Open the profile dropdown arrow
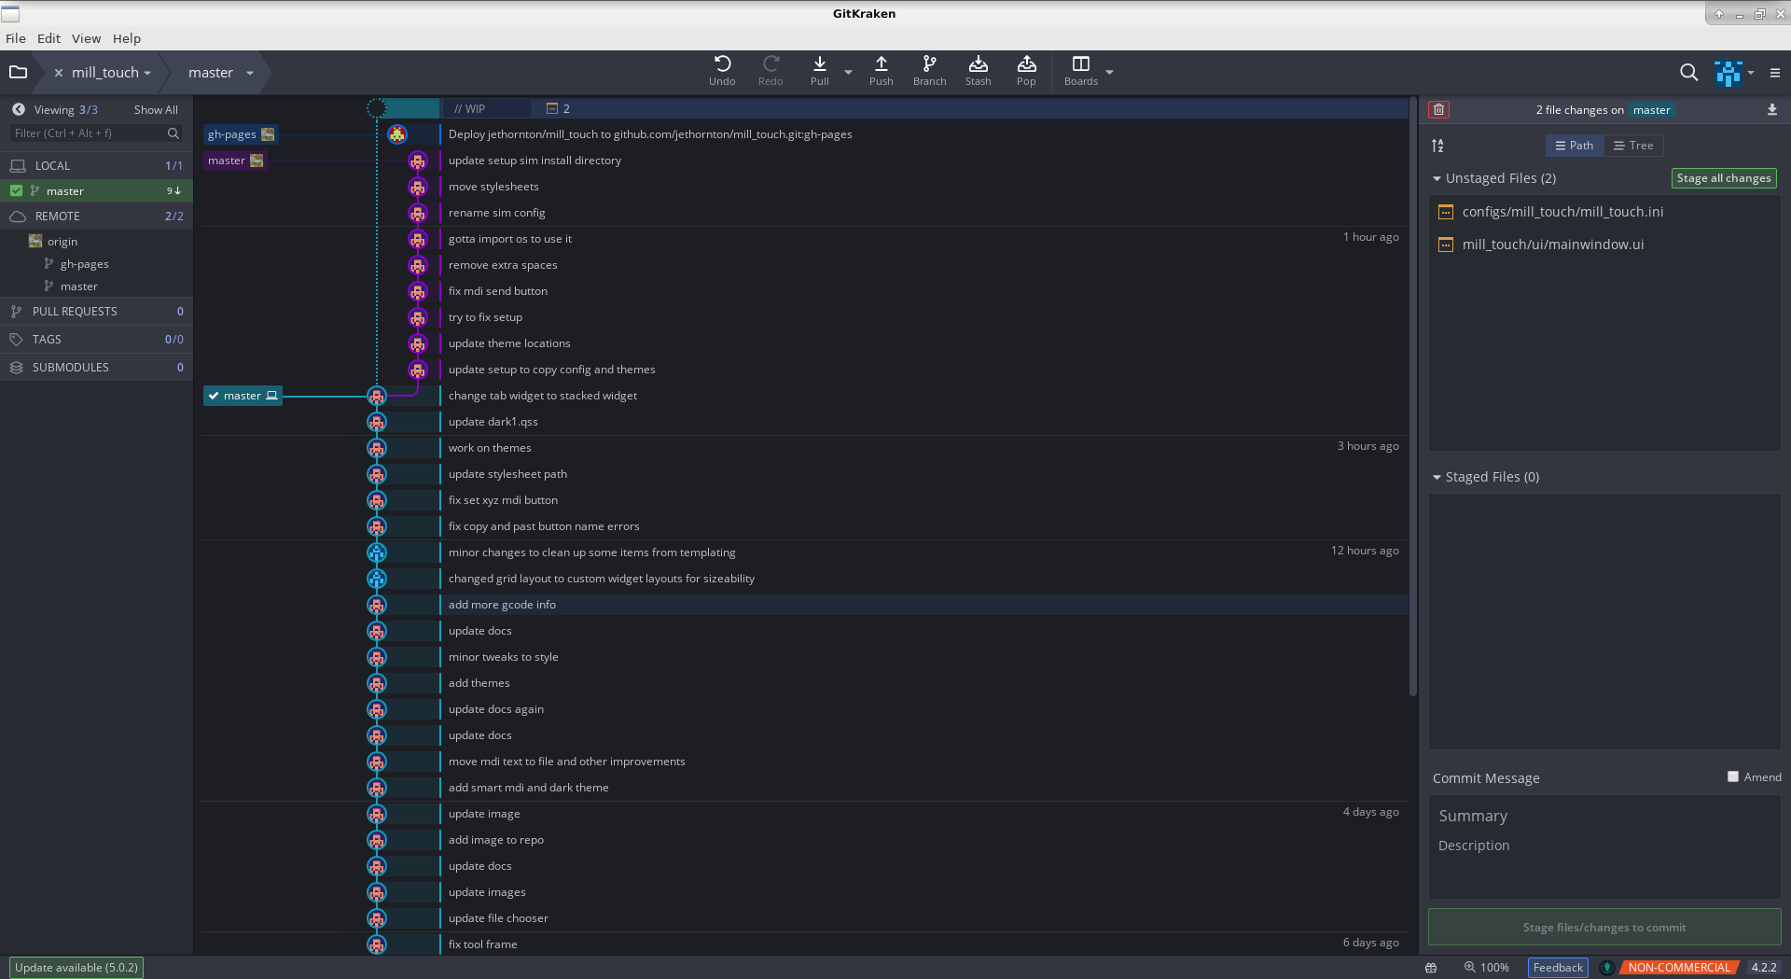Screen dimensions: 1791x979 click(1751, 73)
